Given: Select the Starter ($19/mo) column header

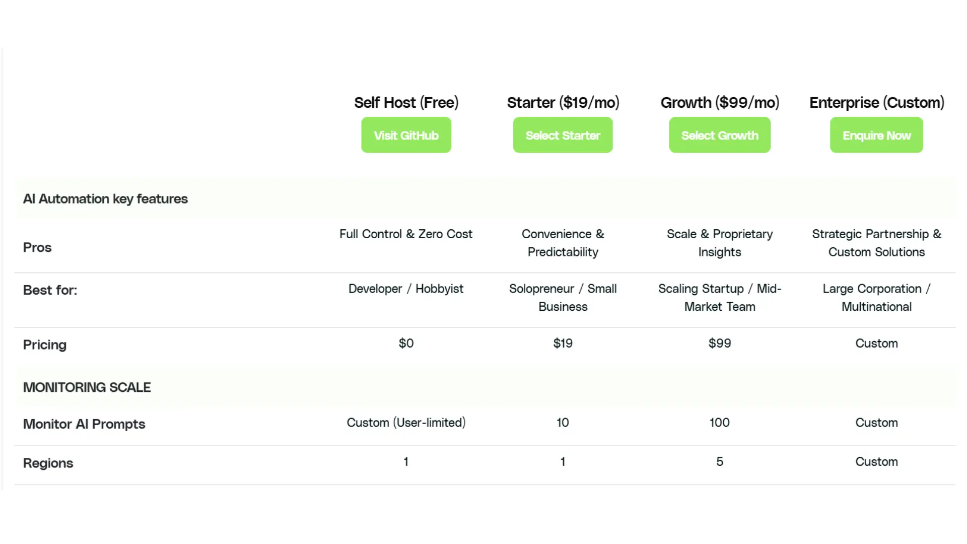Looking at the screenshot, I should 563,102.
